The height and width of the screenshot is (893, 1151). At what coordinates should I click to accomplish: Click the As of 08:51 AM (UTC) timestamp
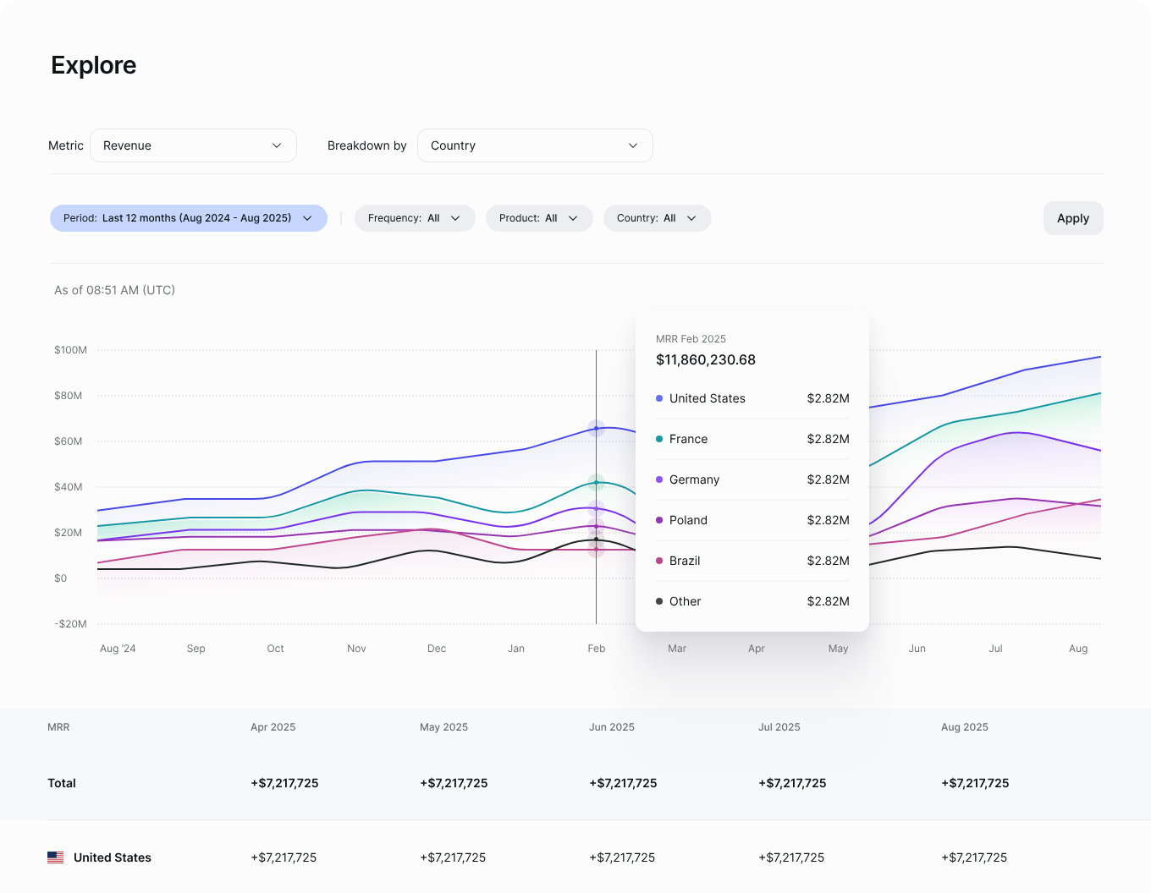(x=115, y=290)
